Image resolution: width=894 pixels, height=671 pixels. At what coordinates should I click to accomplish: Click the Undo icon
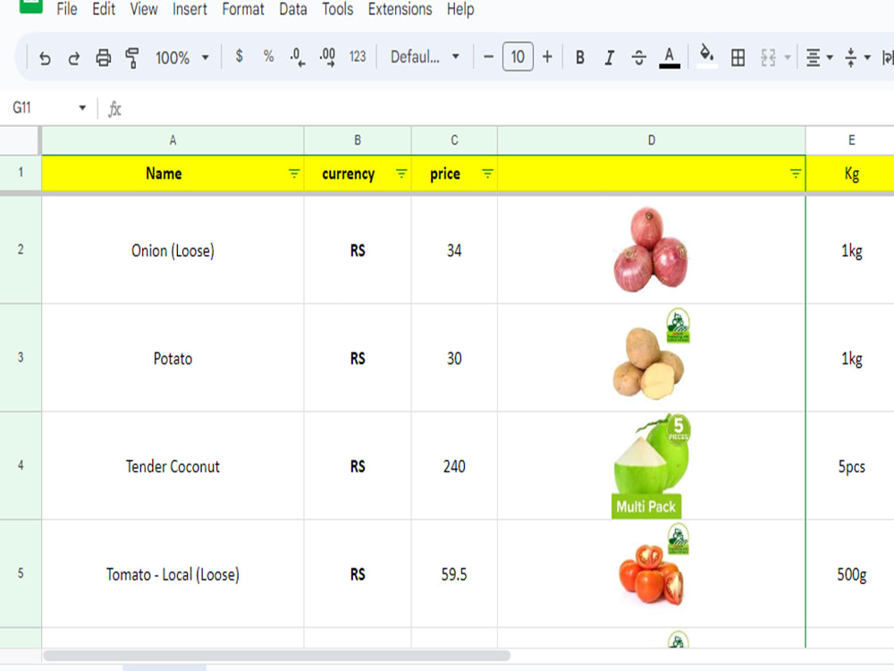(45, 57)
